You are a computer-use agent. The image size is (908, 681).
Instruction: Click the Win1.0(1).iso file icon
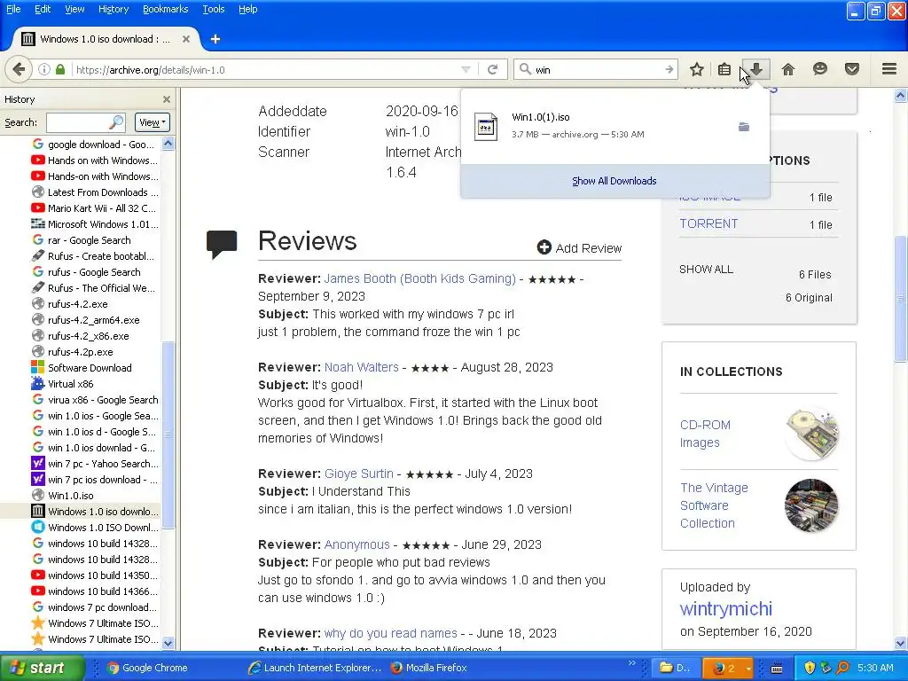[486, 126]
